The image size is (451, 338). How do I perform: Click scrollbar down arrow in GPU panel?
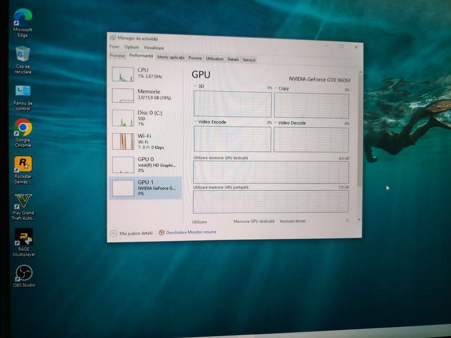coord(359,219)
